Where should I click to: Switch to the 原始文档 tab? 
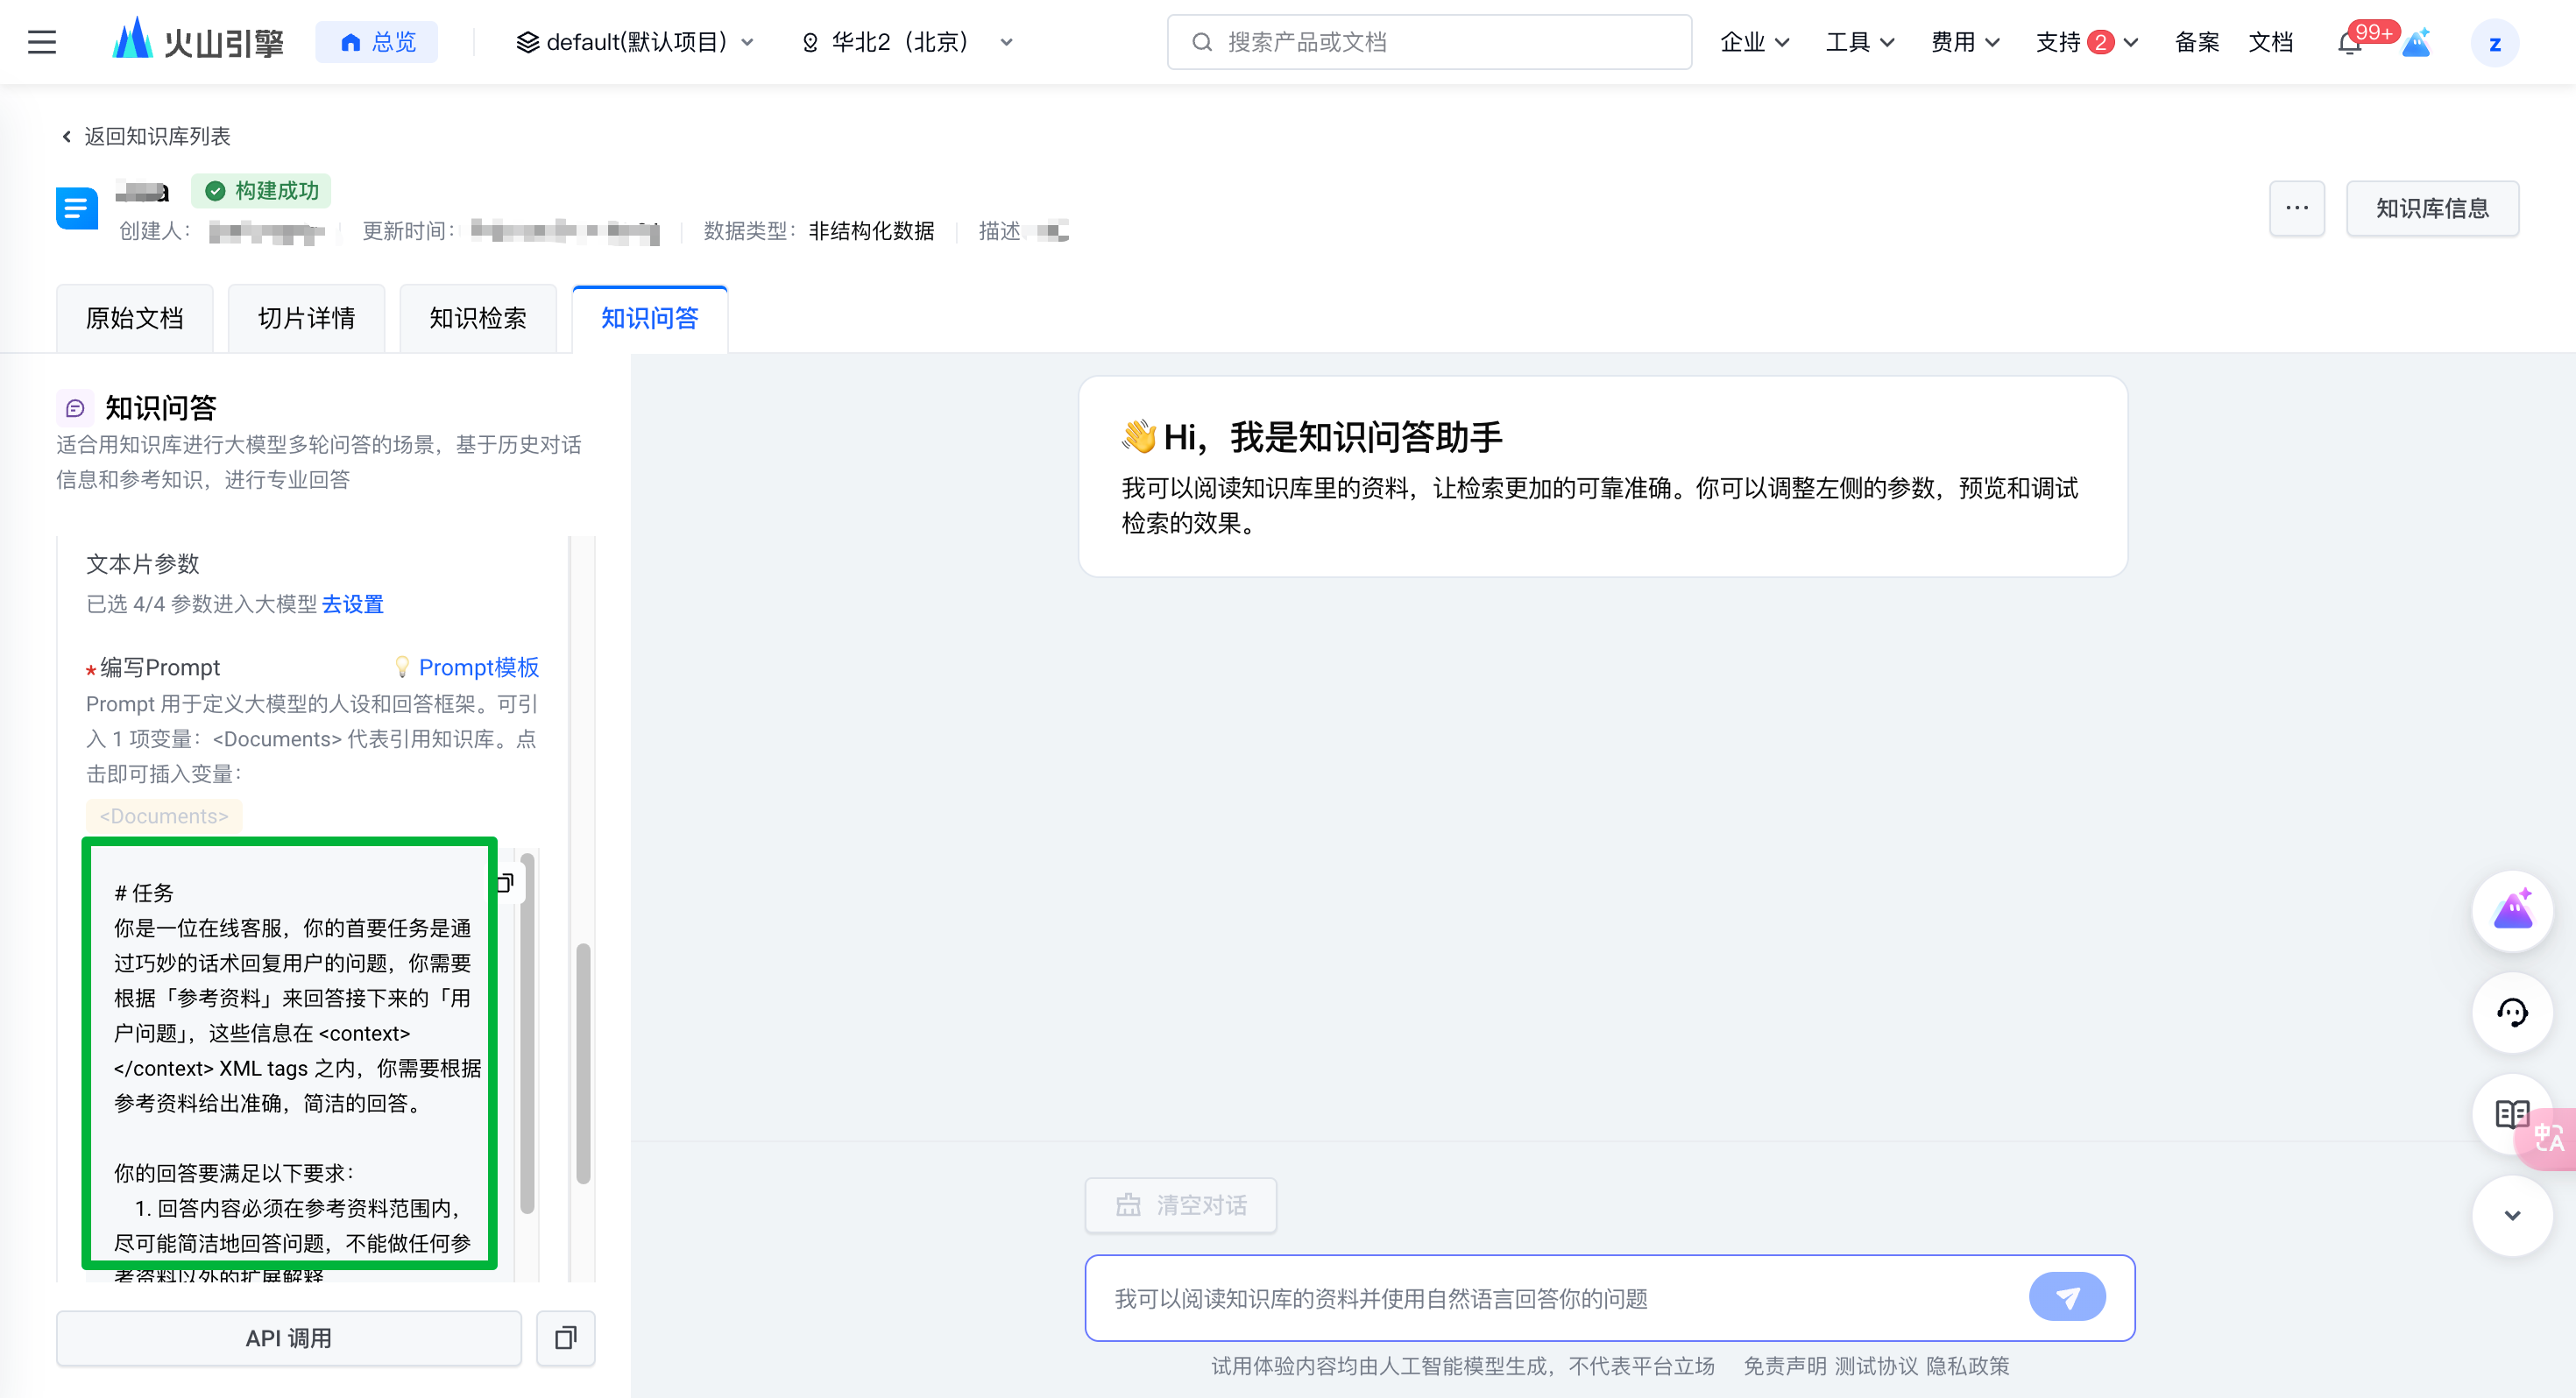point(135,318)
